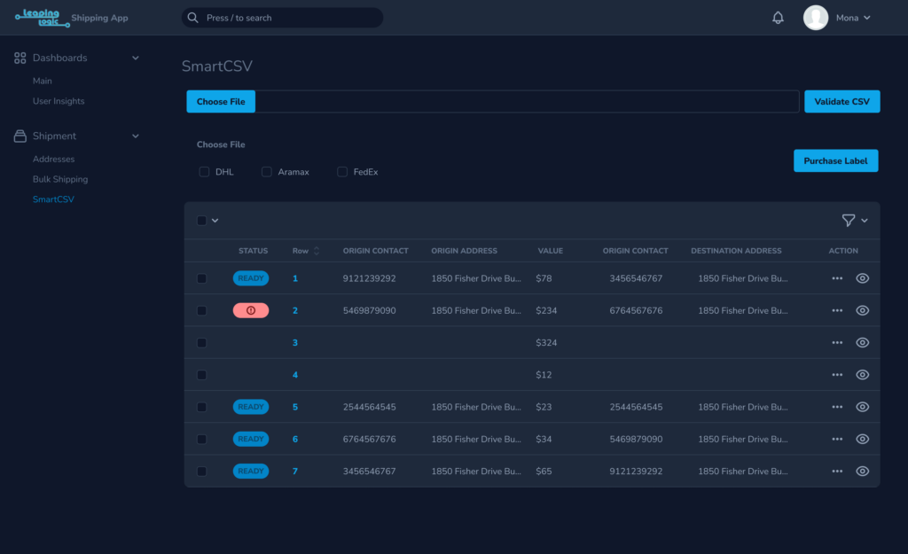Click the eye view icon for row 5
Viewport: 908px width, 554px height.
tap(862, 407)
